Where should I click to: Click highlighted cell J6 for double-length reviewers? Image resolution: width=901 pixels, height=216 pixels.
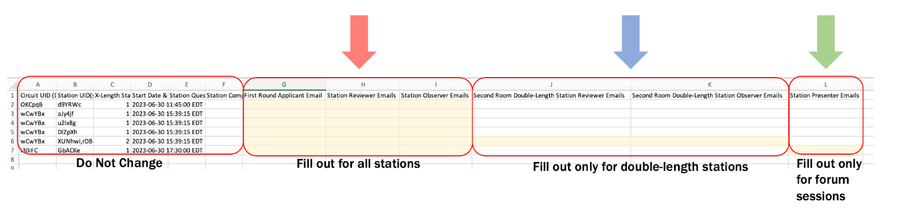coord(551,141)
